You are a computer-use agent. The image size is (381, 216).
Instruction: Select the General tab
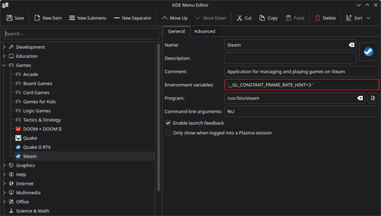tap(176, 31)
